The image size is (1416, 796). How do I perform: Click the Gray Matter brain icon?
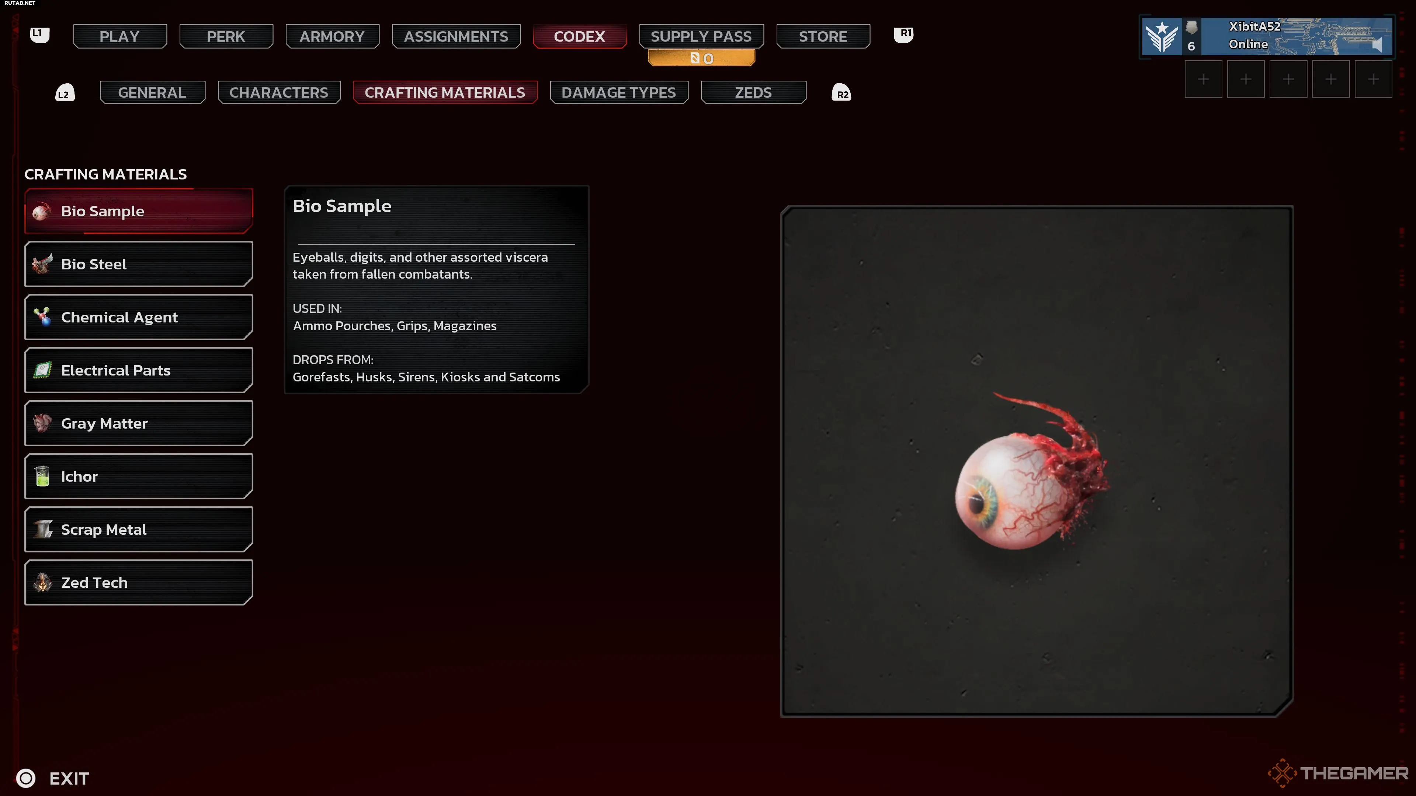(x=42, y=423)
